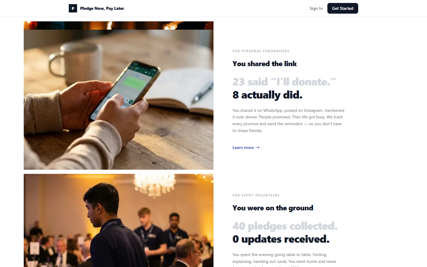Open the event volunteer photo

pos(119,220)
